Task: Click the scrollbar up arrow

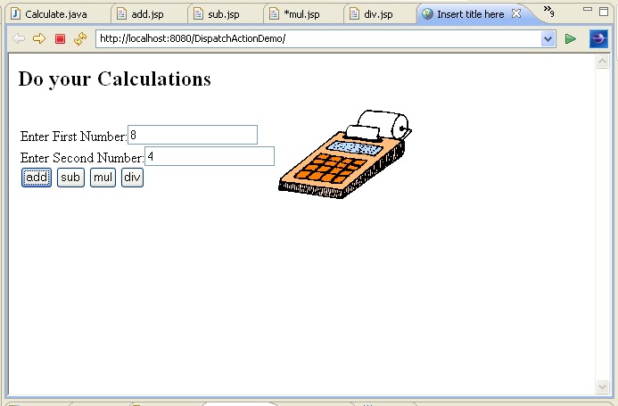Action: pyautogui.click(x=602, y=62)
